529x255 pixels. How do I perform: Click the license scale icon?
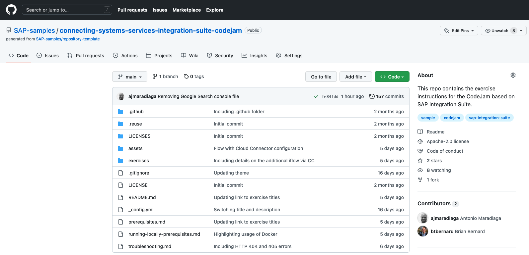[420, 141]
